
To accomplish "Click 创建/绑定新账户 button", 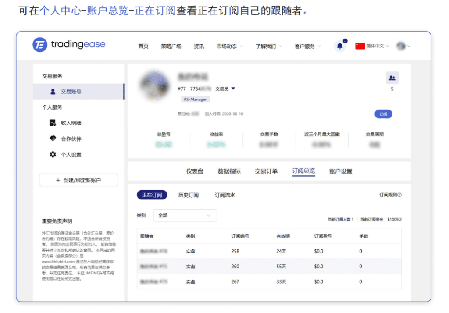I will [x=78, y=180].
